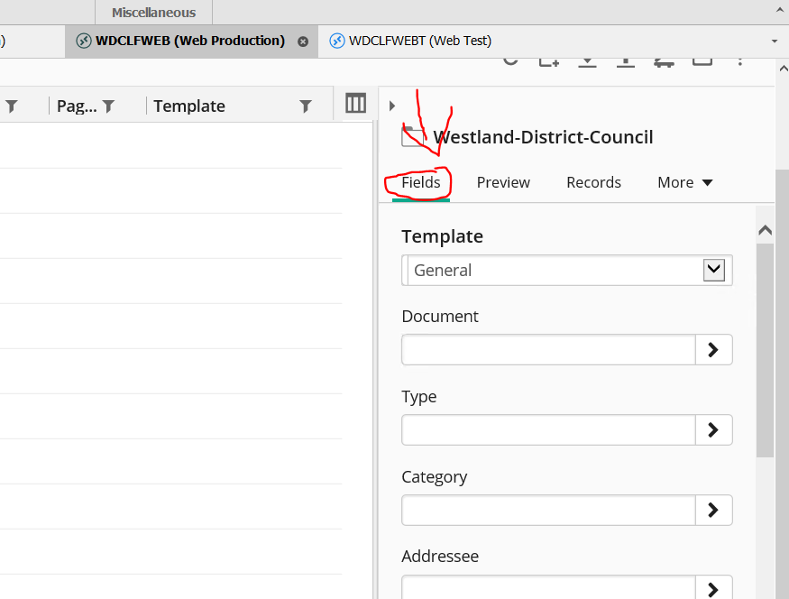Click the Pag... column filter icon

tap(108, 106)
